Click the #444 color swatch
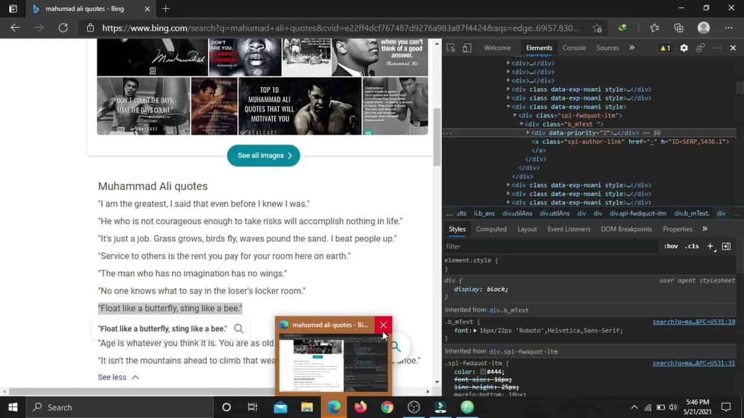Screen dimensions: 744x418 483,372
